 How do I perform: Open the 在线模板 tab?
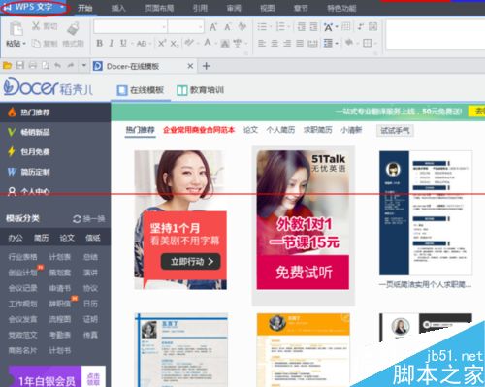click(141, 90)
